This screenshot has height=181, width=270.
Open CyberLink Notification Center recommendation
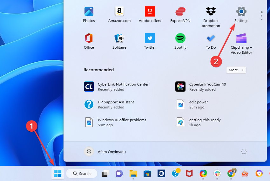[x=116, y=87]
